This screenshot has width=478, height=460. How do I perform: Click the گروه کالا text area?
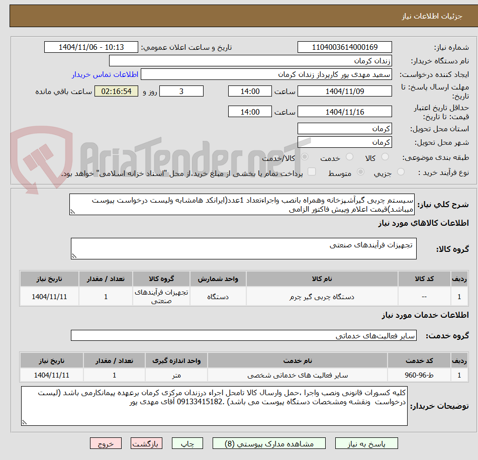(244, 249)
